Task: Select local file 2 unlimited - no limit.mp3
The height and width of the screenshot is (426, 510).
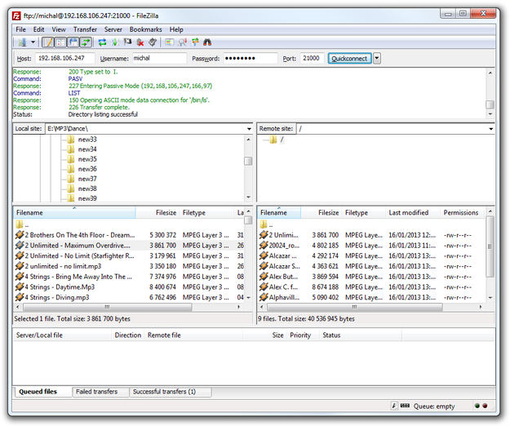Action: 129,266
